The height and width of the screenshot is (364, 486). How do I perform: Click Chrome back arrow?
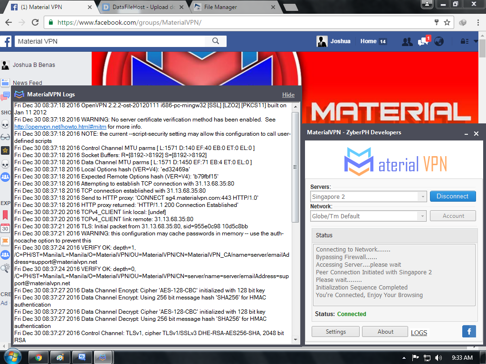(9, 22)
